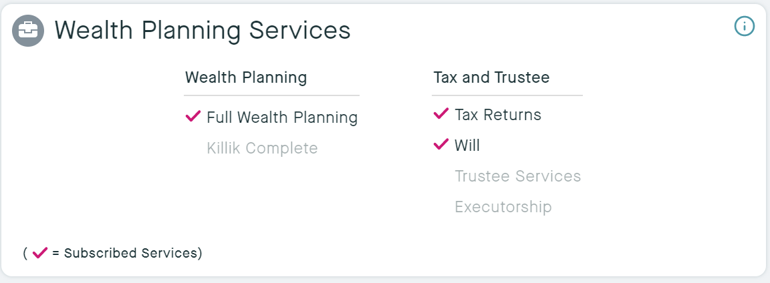Select the 'Full Wealth Planning' service
770x283 pixels.
click(282, 117)
